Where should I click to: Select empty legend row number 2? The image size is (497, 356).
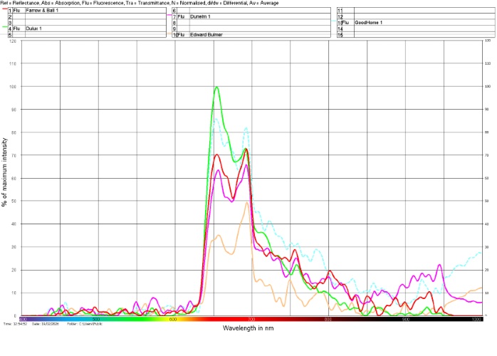click(87, 16)
